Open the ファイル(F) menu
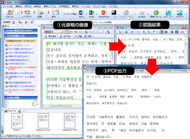Screen dimensions: 190x139 click(7, 6)
